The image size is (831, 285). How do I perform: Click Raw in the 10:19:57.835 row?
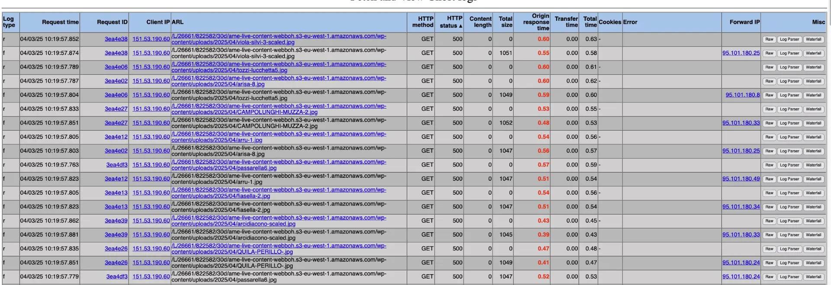pyautogui.click(x=769, y=249)
